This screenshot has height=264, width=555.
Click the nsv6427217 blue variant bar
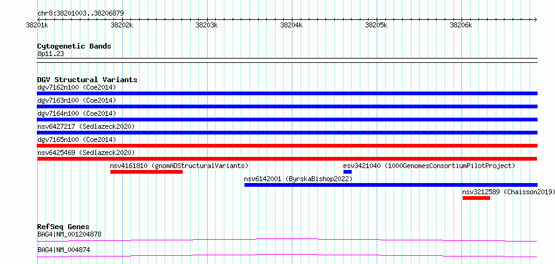pyautogui.click(x=287, y=133)
